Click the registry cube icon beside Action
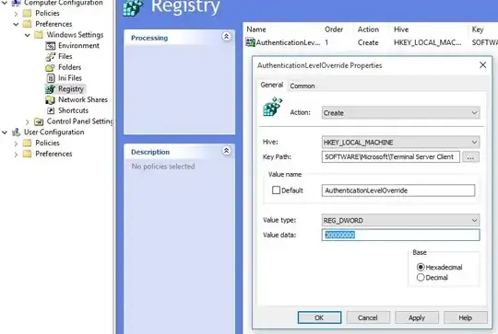This screenshot has height=334, width=498. (272, 107)
